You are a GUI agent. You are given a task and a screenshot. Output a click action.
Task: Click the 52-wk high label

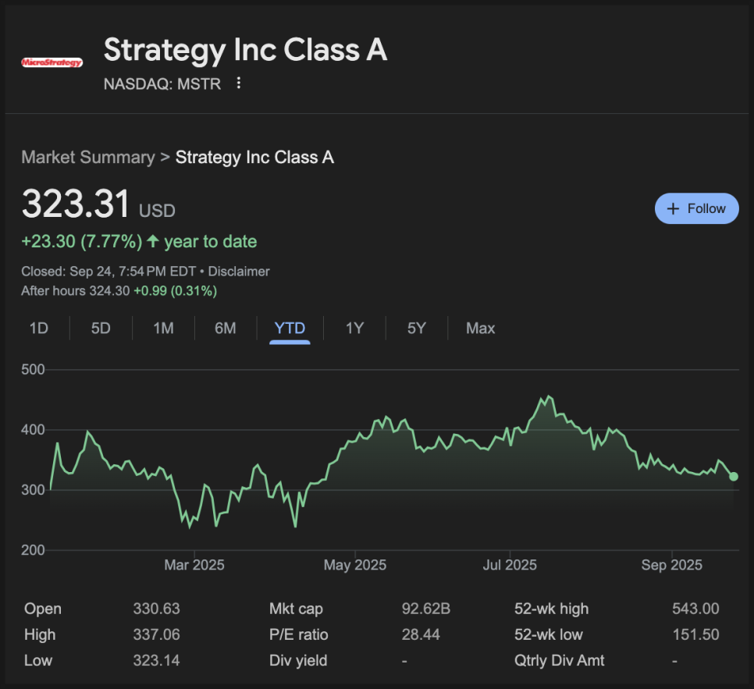coord(552,609)
